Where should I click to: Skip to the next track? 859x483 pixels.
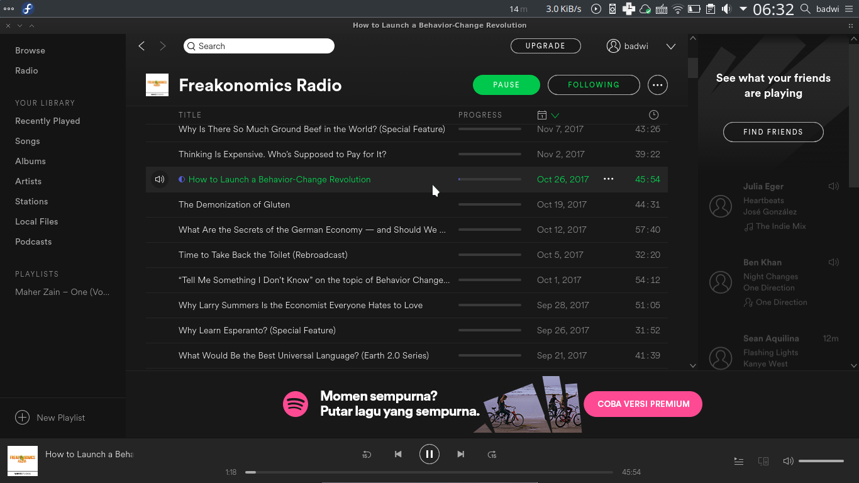tap(461, 454)
